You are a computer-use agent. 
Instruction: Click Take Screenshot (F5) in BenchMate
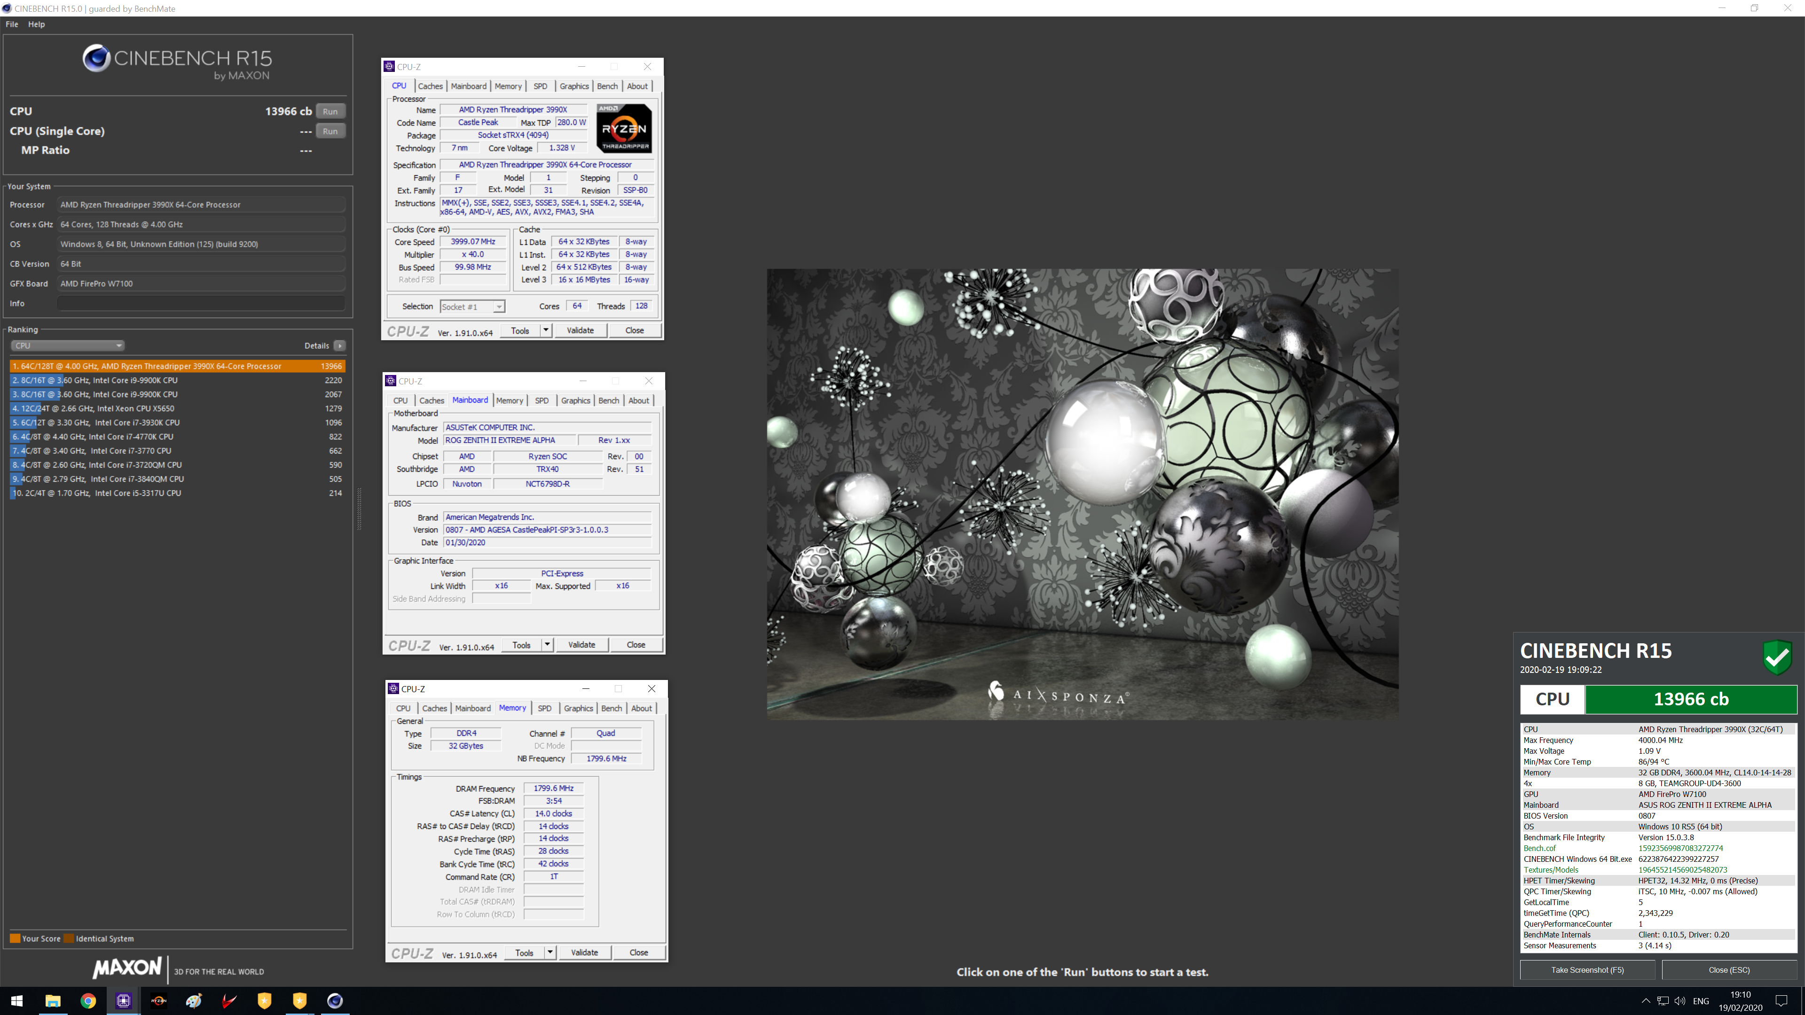click(x=1587, y=970)
